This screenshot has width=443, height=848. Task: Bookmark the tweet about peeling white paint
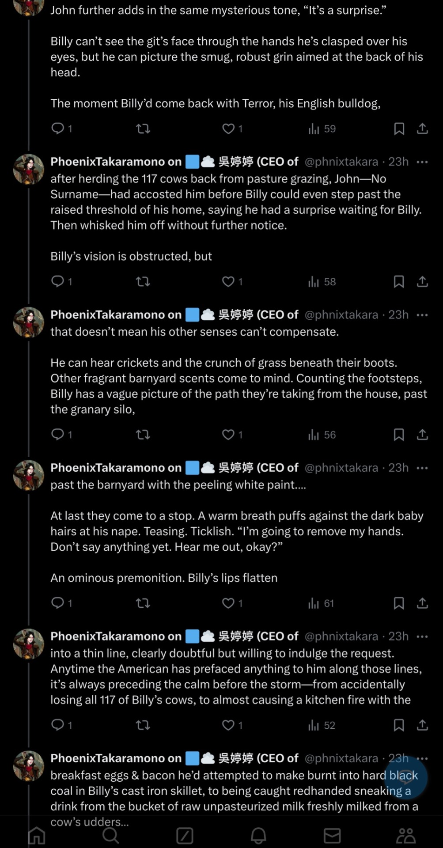pos(399,603)
